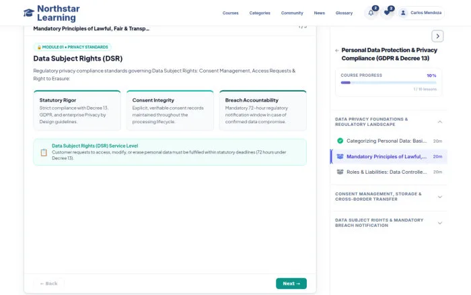Click the Module 01 Privacy Standards badge
Image resolution: width=471 pixels, height=295 pixels.
(x=73, y=47)
